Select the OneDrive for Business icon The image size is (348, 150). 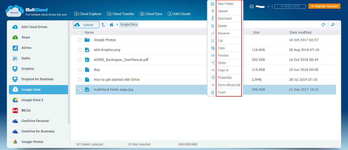(15, 131)
